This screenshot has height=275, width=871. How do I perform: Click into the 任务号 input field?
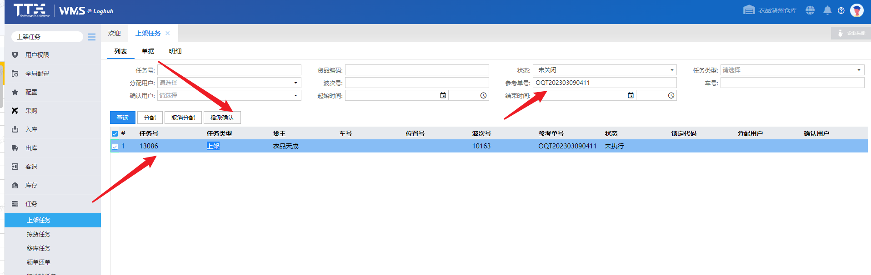click(x=229, y=70)
